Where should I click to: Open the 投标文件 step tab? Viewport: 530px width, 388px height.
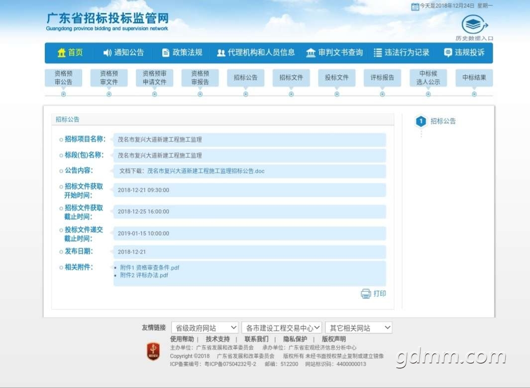pos(337,78)
